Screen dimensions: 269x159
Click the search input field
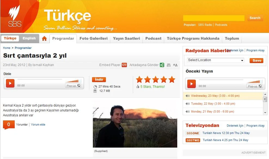coord(214,18)
